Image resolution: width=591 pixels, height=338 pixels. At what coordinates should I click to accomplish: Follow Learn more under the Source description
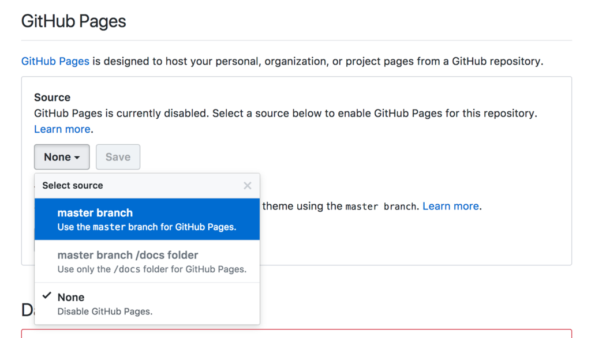(x=62, y=129)
